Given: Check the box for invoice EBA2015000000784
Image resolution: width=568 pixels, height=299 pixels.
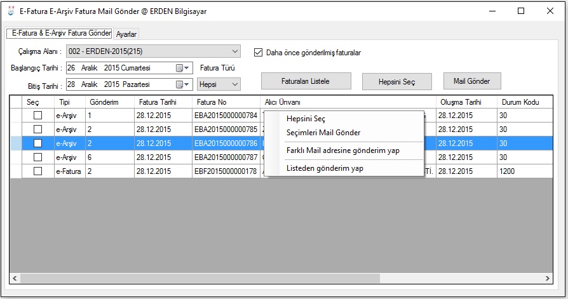Looking at the screenshot, I should [38, 116].
